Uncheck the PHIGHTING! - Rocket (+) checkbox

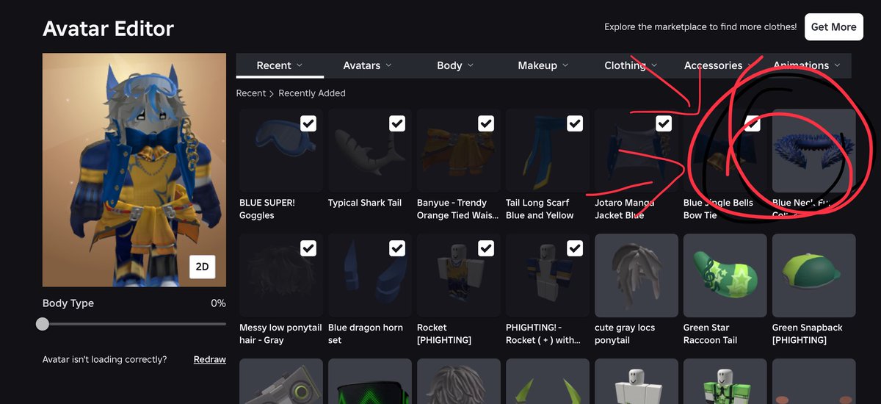[x=575, y=248]
